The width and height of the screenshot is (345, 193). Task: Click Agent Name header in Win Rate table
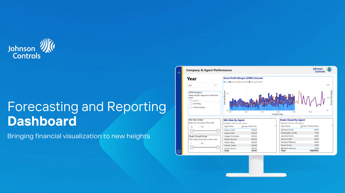tap(229, 126)
